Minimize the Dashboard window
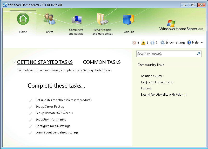The width and height of the screenshot is (208, 149). (184, 5)
